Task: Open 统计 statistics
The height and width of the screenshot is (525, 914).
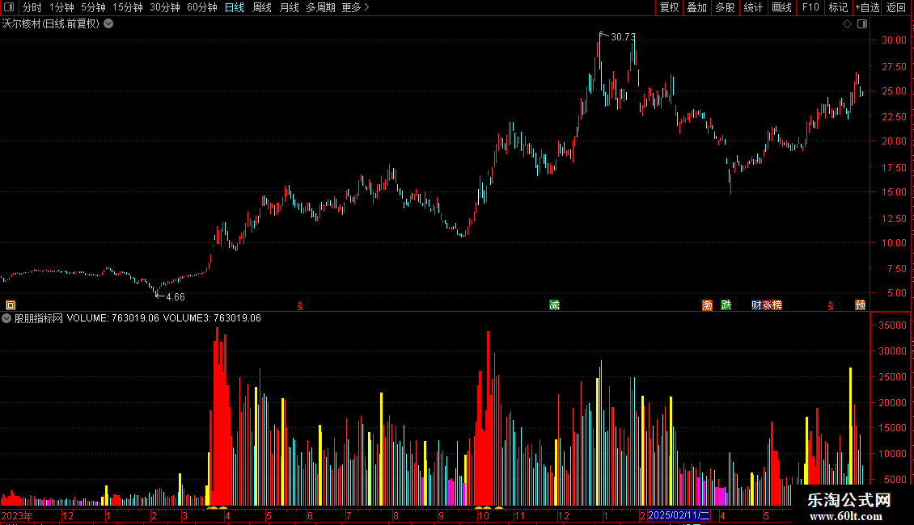Action: click(x=753, y=7)
